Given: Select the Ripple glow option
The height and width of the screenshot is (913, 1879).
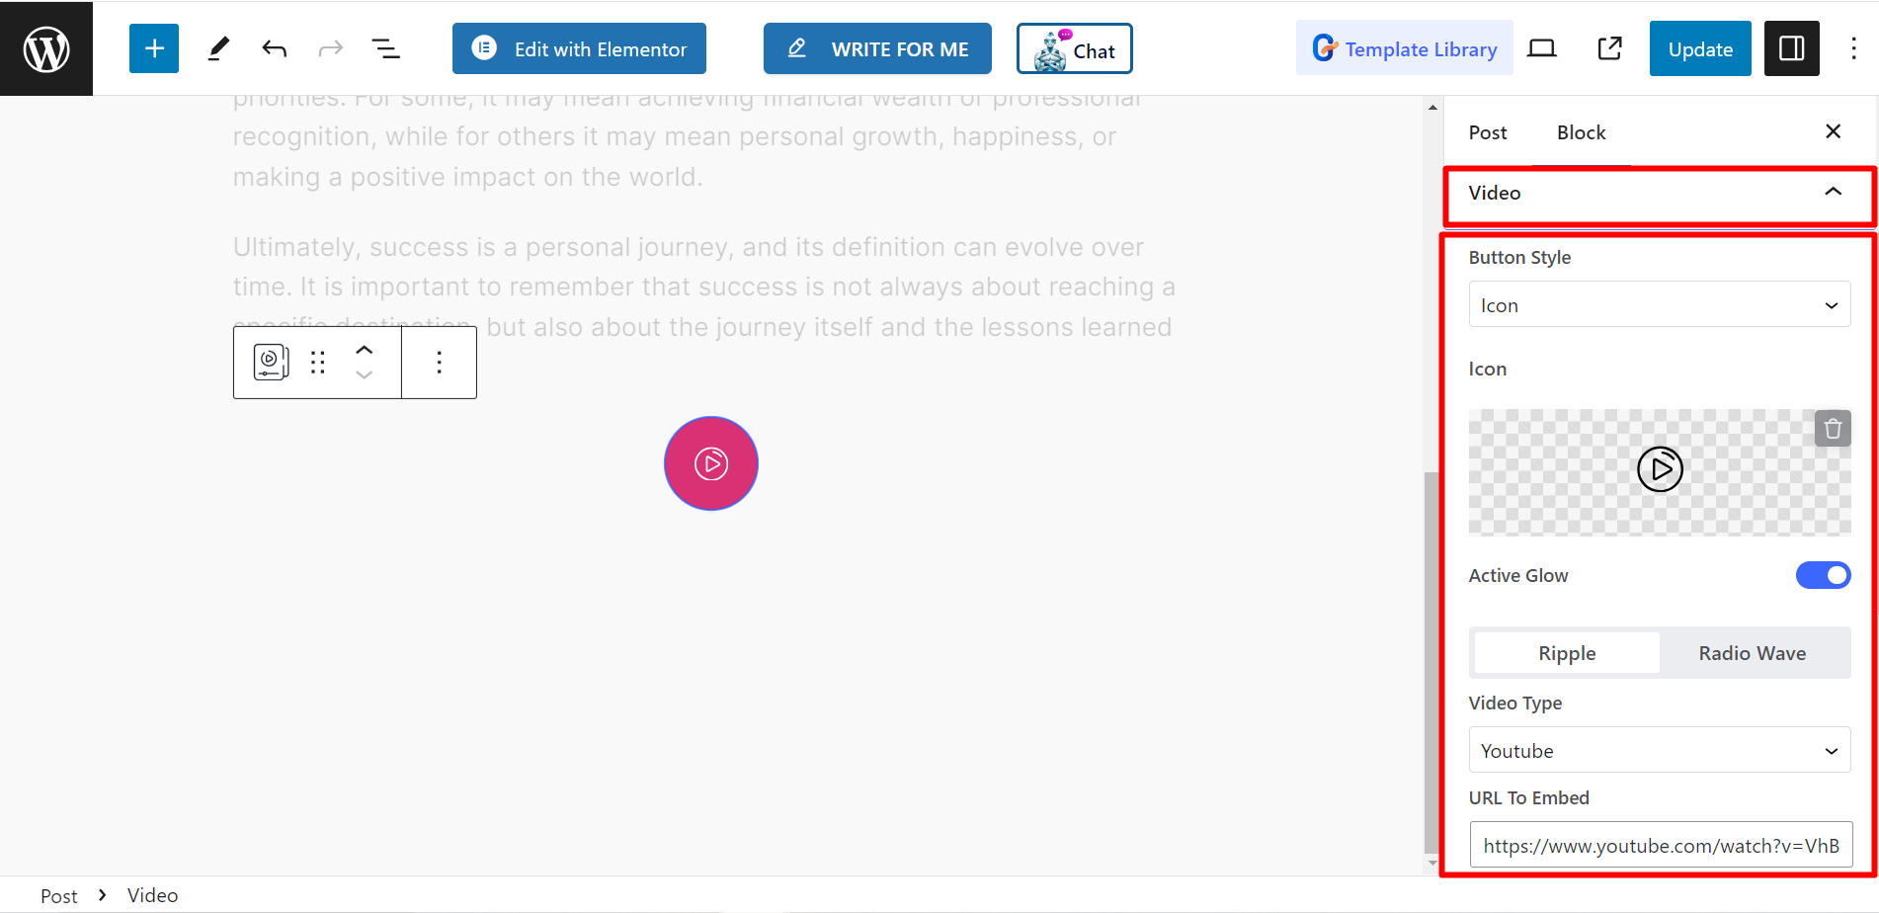Looking at the screenshot, I should point(1567,653).
